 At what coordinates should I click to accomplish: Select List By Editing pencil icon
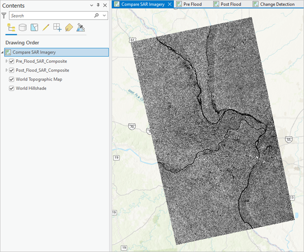pyautogui.click(x=46, y=27)
